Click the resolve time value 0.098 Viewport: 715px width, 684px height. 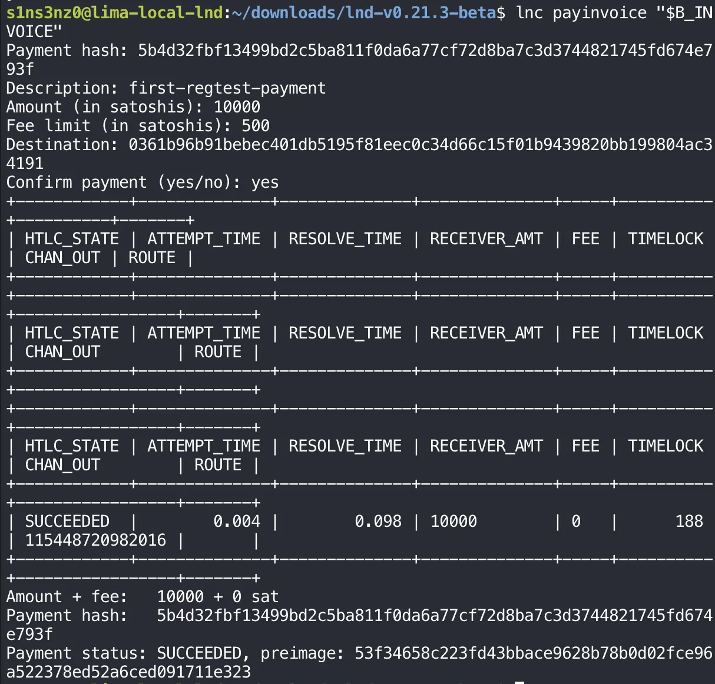pyautogui.click(x=378, y=521)
